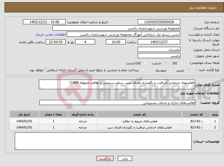Click the ایجاد کننده درخواست field
This screenshot has height=166, width=224.
coord(123,34)
